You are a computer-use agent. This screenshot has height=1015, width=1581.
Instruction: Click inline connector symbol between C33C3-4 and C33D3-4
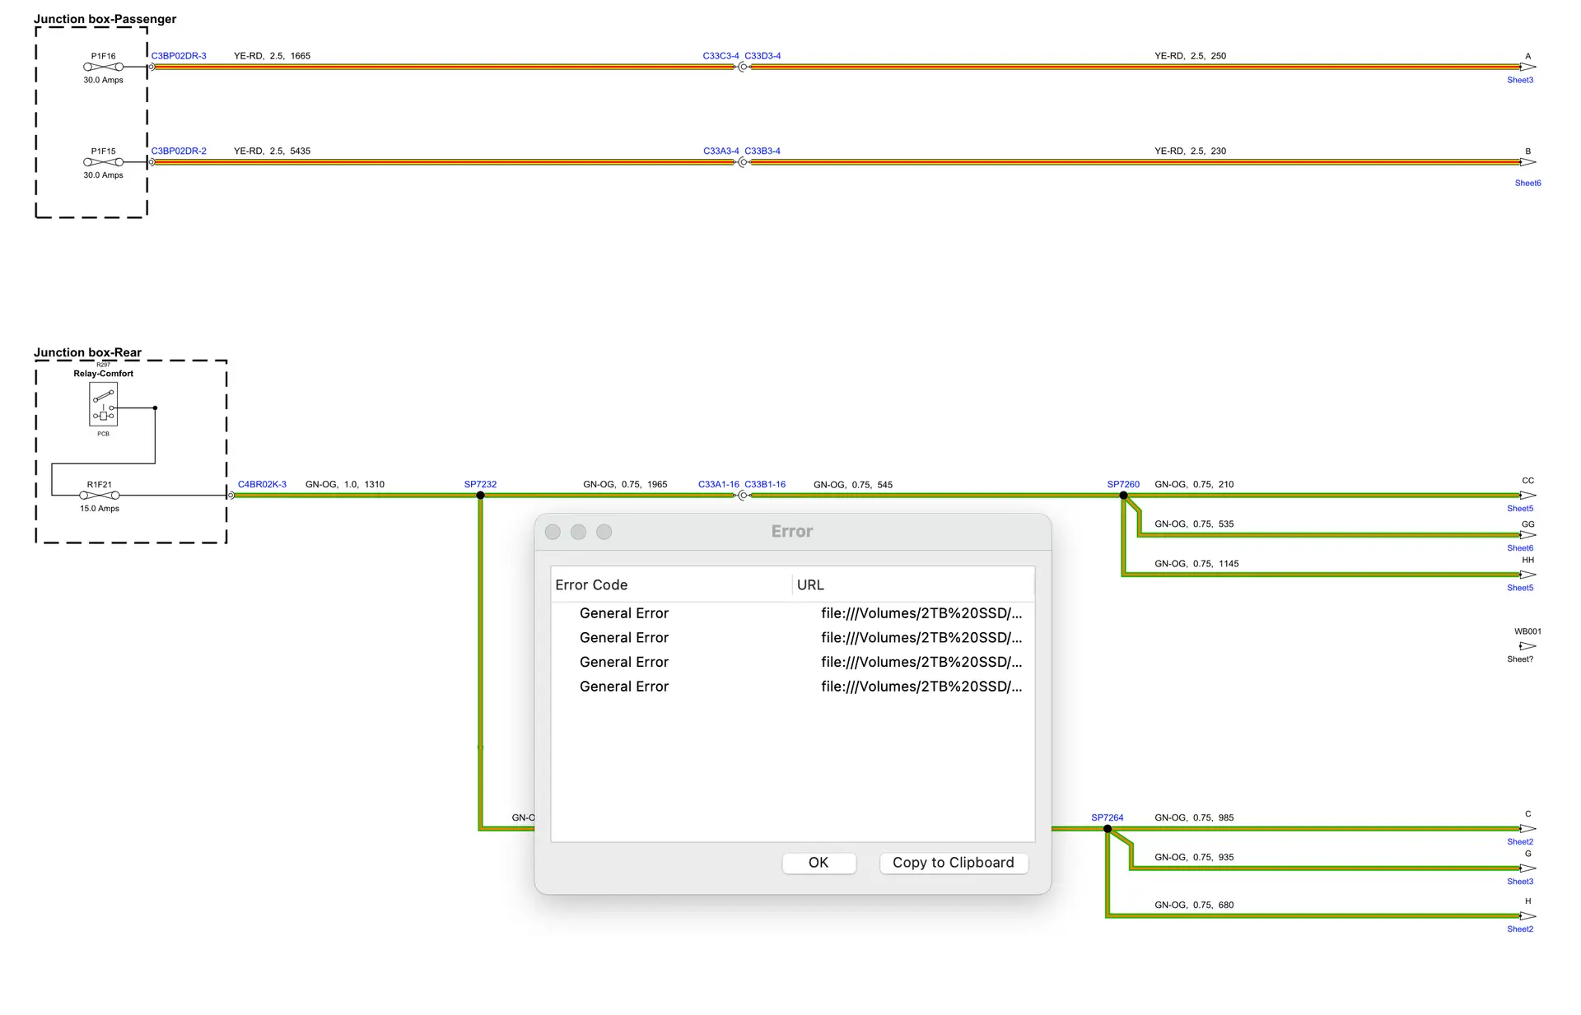click(743, 67)
